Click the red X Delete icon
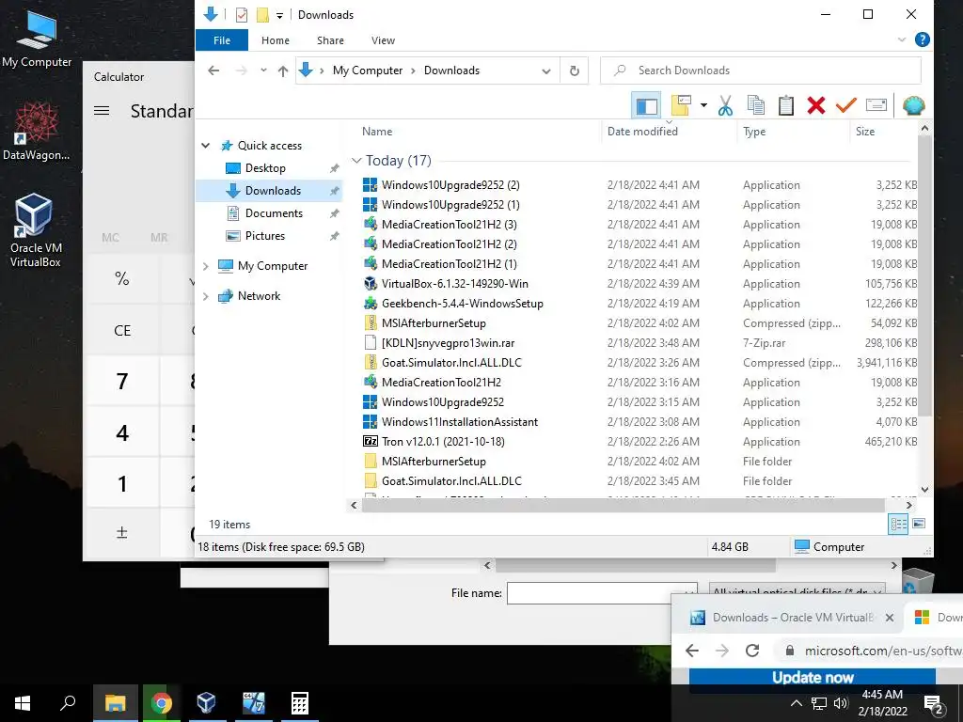The width and height of the screenshot is (963, 722). click(815, 105)
